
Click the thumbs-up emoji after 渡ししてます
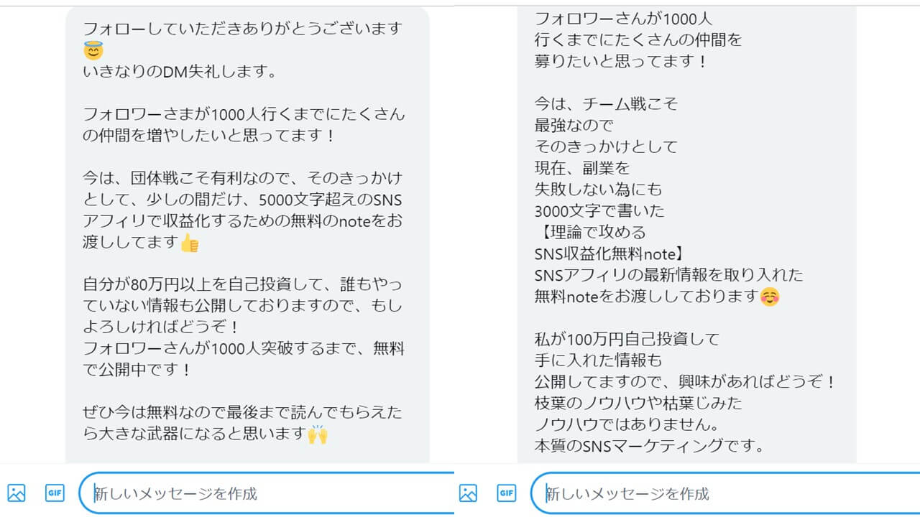pyautogui.click(x=190, y=243)
